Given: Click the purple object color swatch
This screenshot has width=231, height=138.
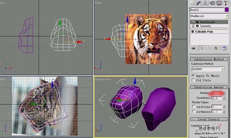Looking at the screenshot, I should tap(227, 10).
